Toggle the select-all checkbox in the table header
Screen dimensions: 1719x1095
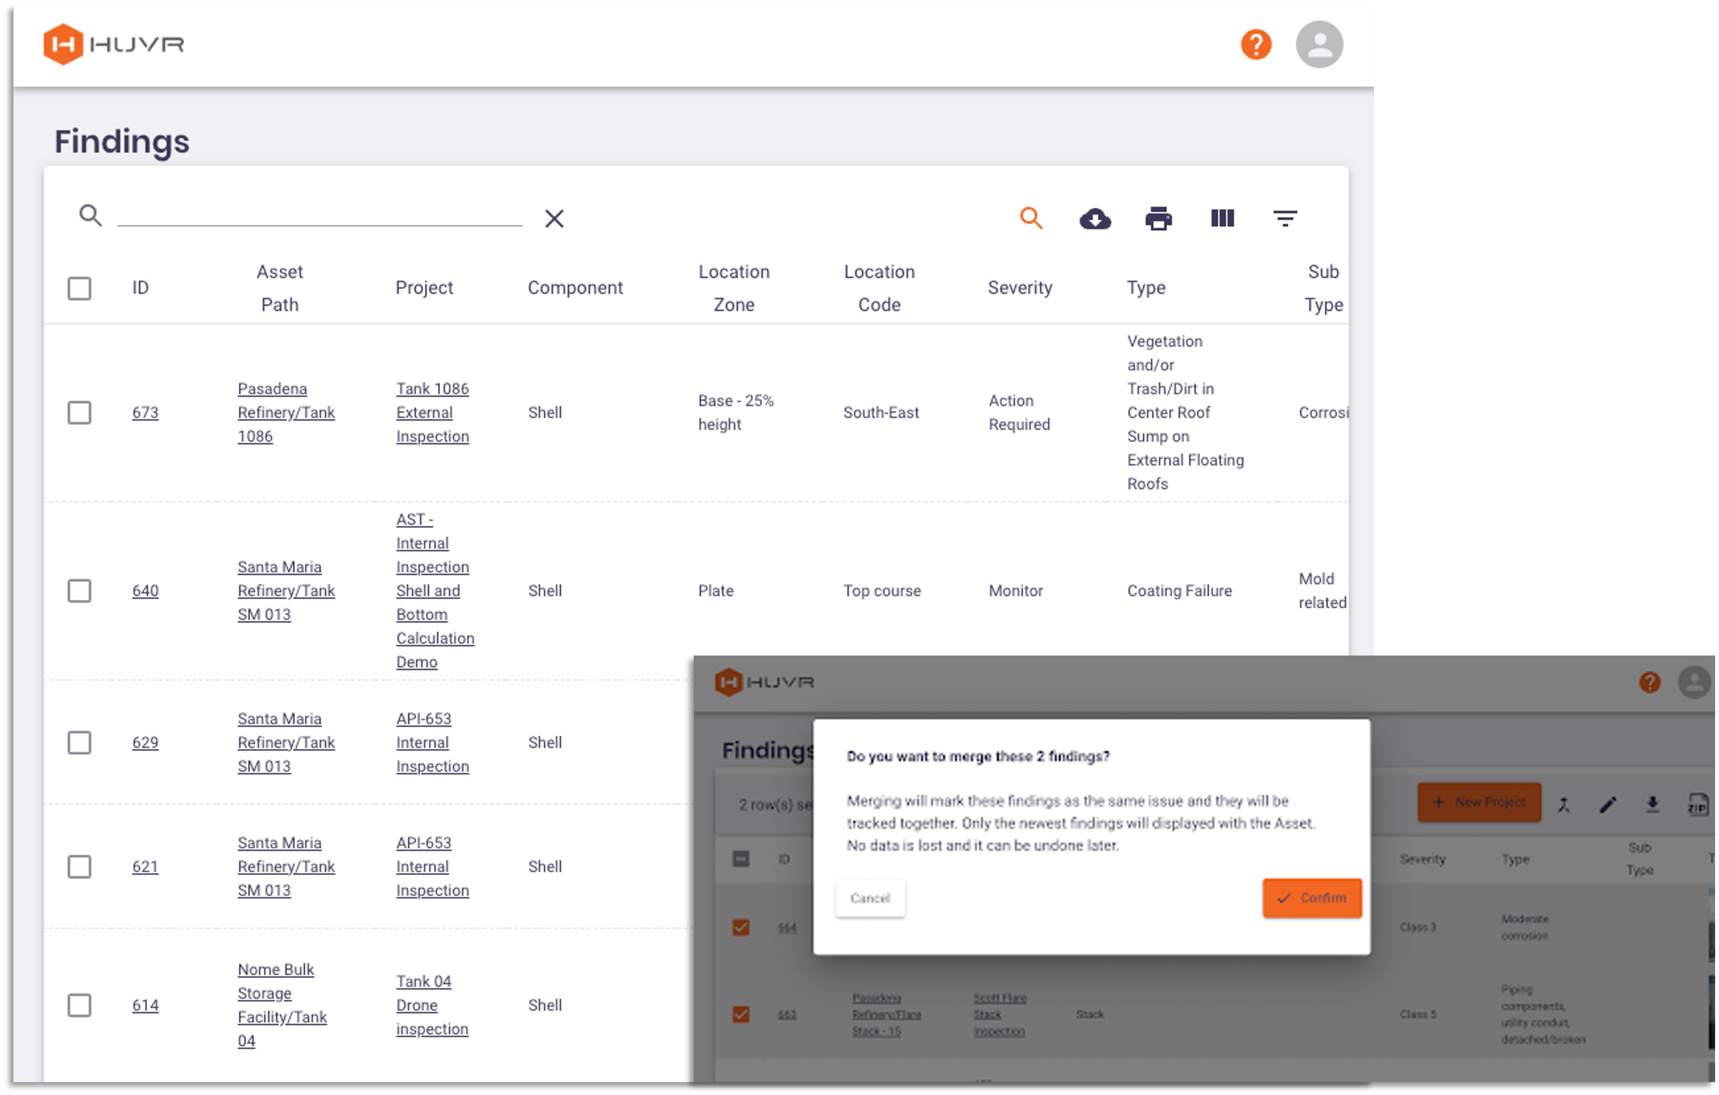(x=79, y=289)
